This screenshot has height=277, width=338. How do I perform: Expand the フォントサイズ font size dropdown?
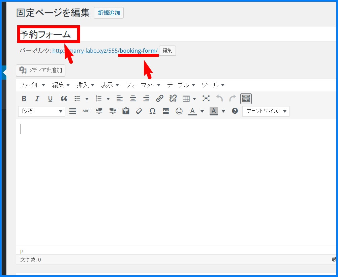tap(266, 111)
